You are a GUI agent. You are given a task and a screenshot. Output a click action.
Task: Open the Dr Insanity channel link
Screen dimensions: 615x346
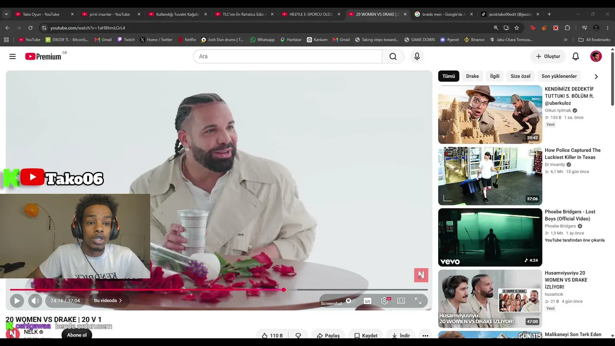pyautogui.click(x=554, y=165)
